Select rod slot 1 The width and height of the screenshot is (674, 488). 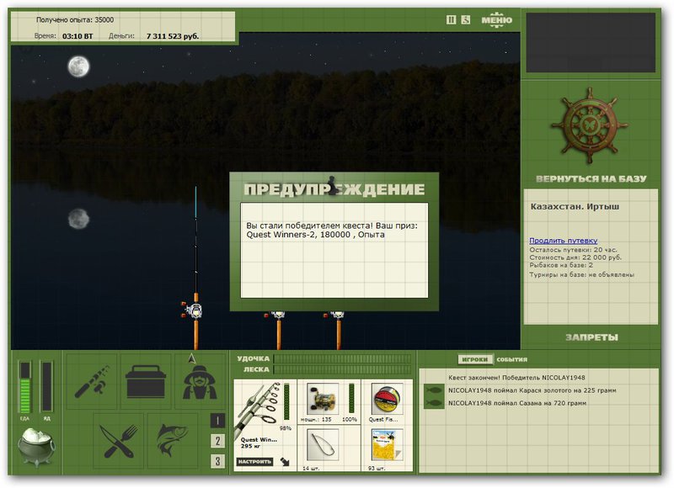coord(217,420)
